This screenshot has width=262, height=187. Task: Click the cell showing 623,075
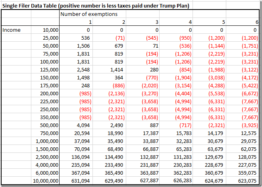pos(243,181)
